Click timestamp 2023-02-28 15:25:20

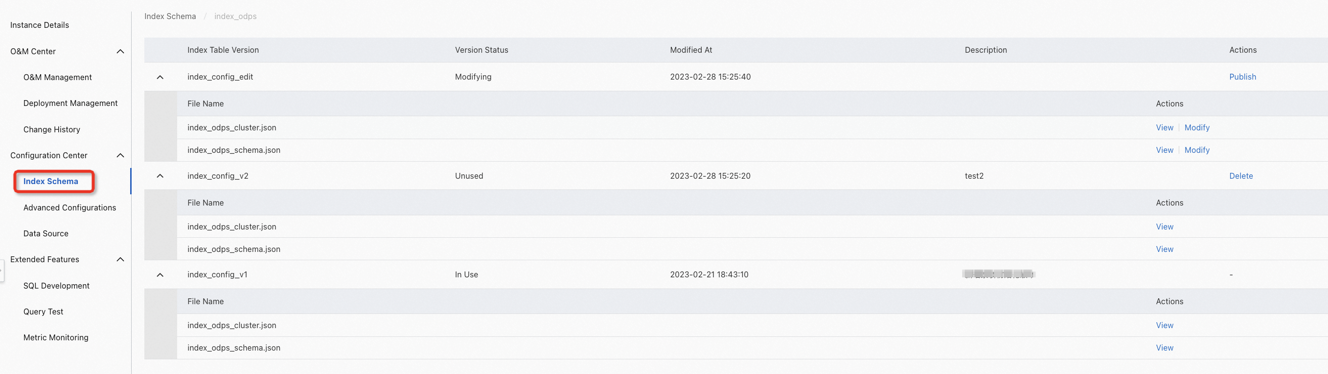[x=710, y=176]
